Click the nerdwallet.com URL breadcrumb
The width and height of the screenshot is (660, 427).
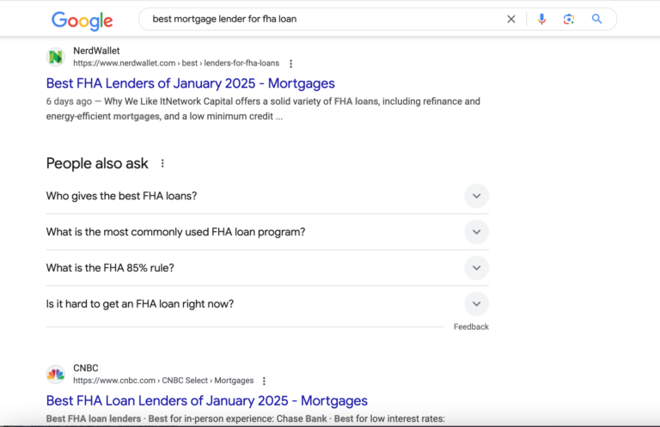pyautogui.click(x=176, y=63)
